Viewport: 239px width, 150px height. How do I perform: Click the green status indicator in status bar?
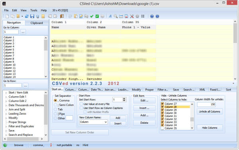[5, 145]
